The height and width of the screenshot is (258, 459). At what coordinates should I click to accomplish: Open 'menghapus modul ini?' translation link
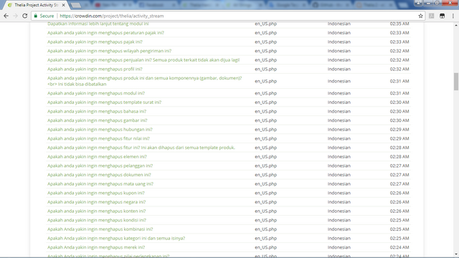[x=96, y=93]
